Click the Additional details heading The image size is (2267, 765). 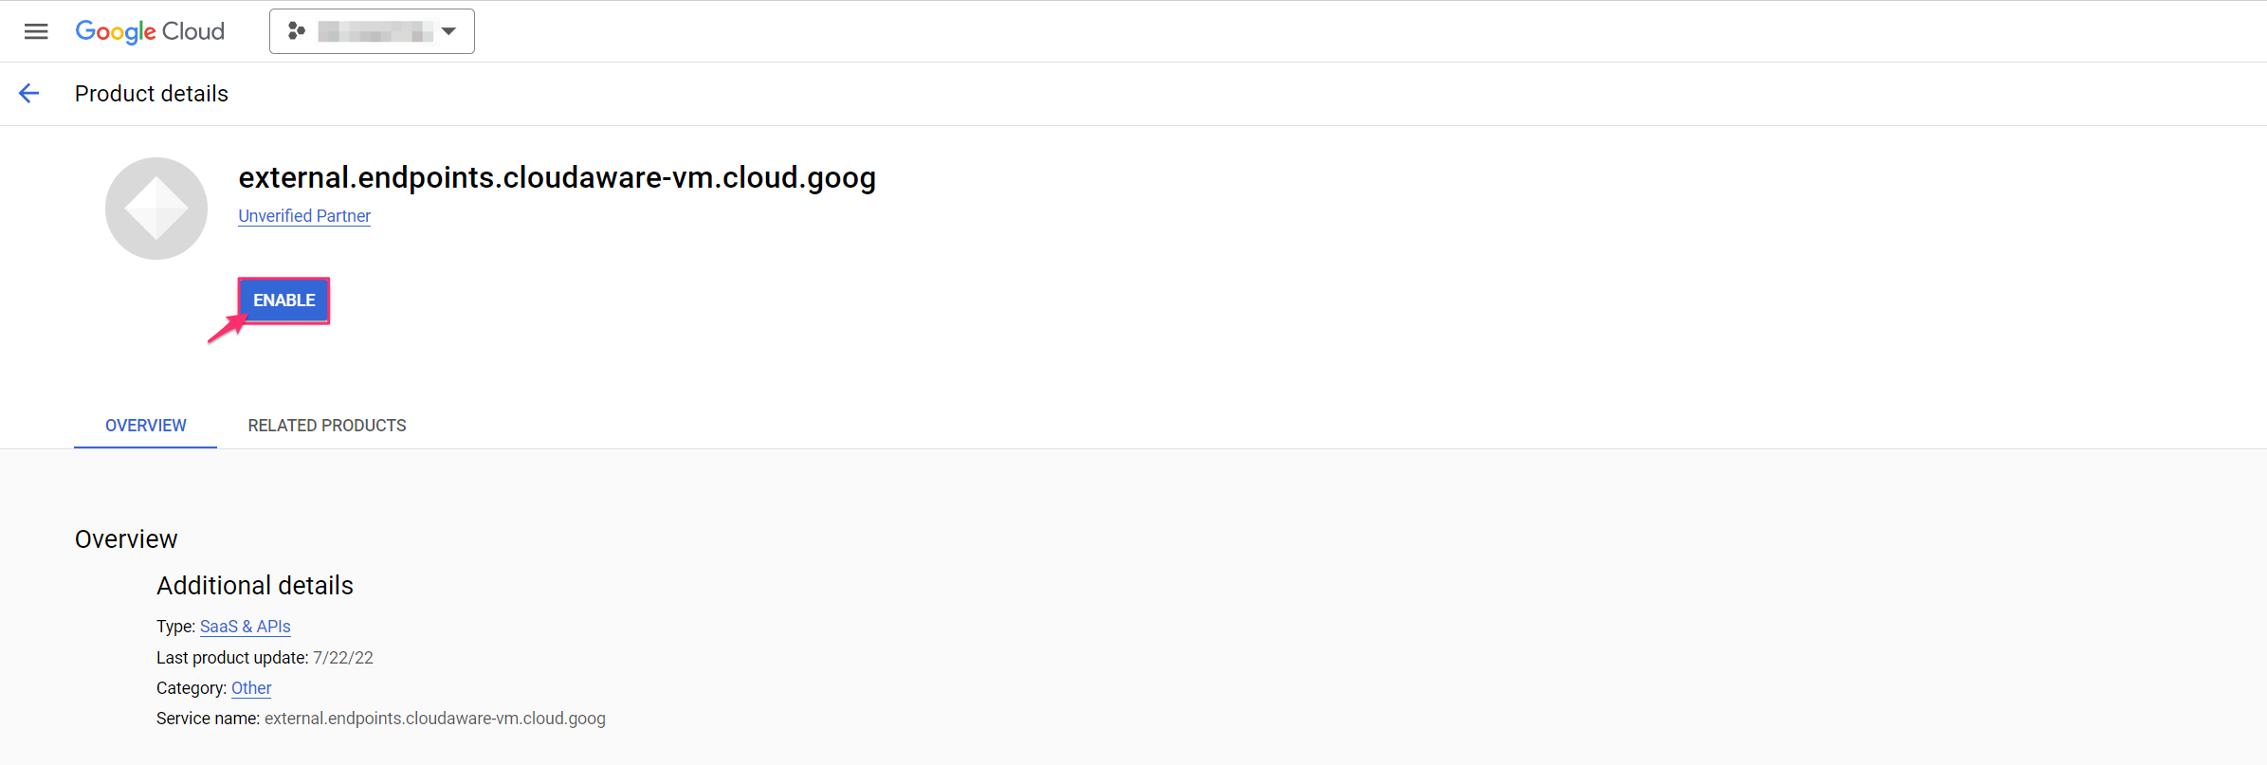[254, 585]
